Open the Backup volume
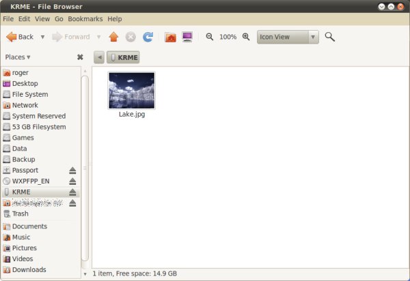 tap(41, 160)
